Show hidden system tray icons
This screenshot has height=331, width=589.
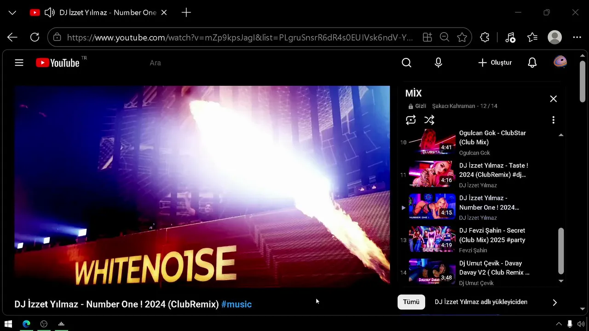(x=559, y=324)
